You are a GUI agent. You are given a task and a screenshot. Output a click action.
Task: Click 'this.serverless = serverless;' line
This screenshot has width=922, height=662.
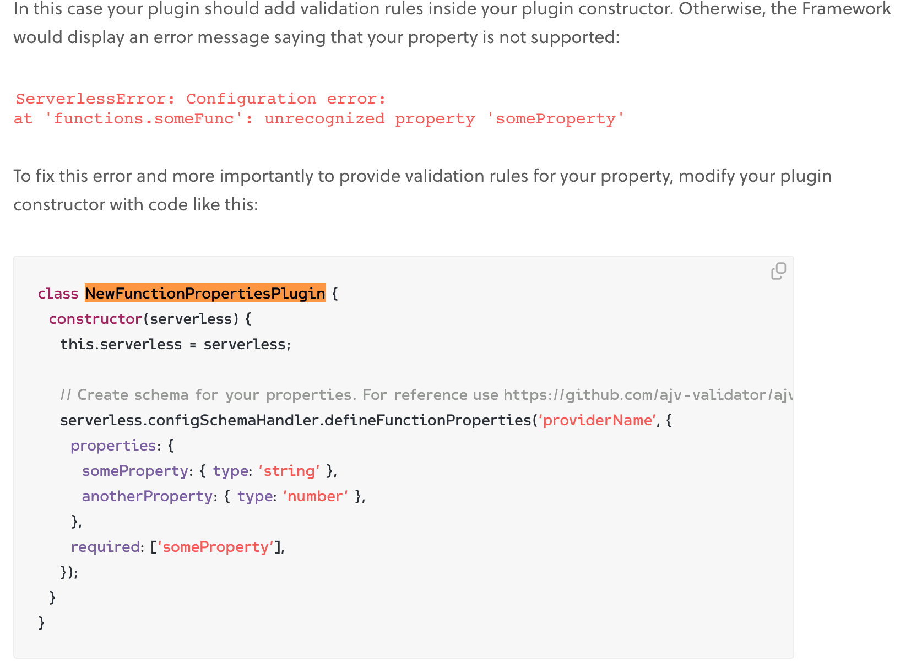[x=176, y=344]
